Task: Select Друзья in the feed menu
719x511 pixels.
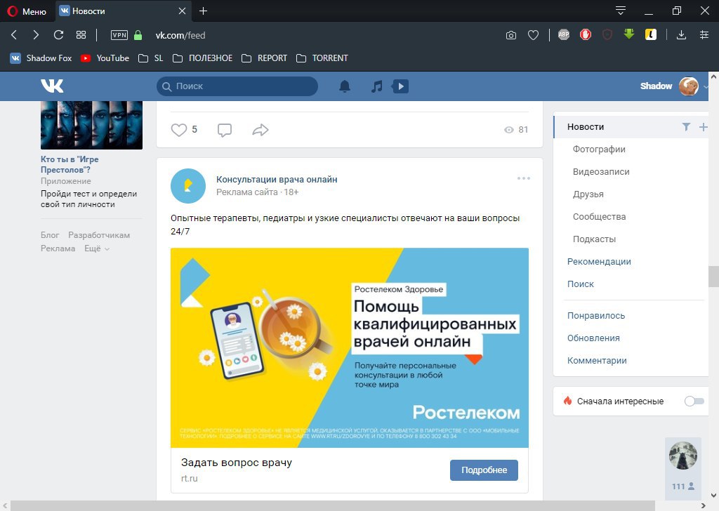Action: click(588, 194)
